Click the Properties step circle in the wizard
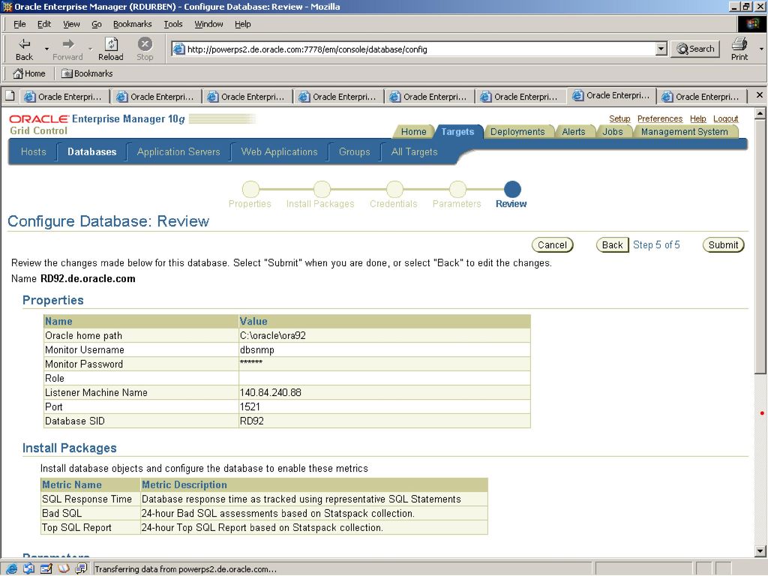Screen dimensions: 768x576 (250, 189)
